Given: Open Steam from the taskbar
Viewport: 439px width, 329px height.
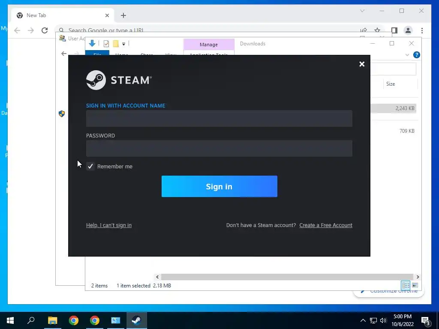Looking at the screenshot, I should pyautogui.click(x=137, y=320).
